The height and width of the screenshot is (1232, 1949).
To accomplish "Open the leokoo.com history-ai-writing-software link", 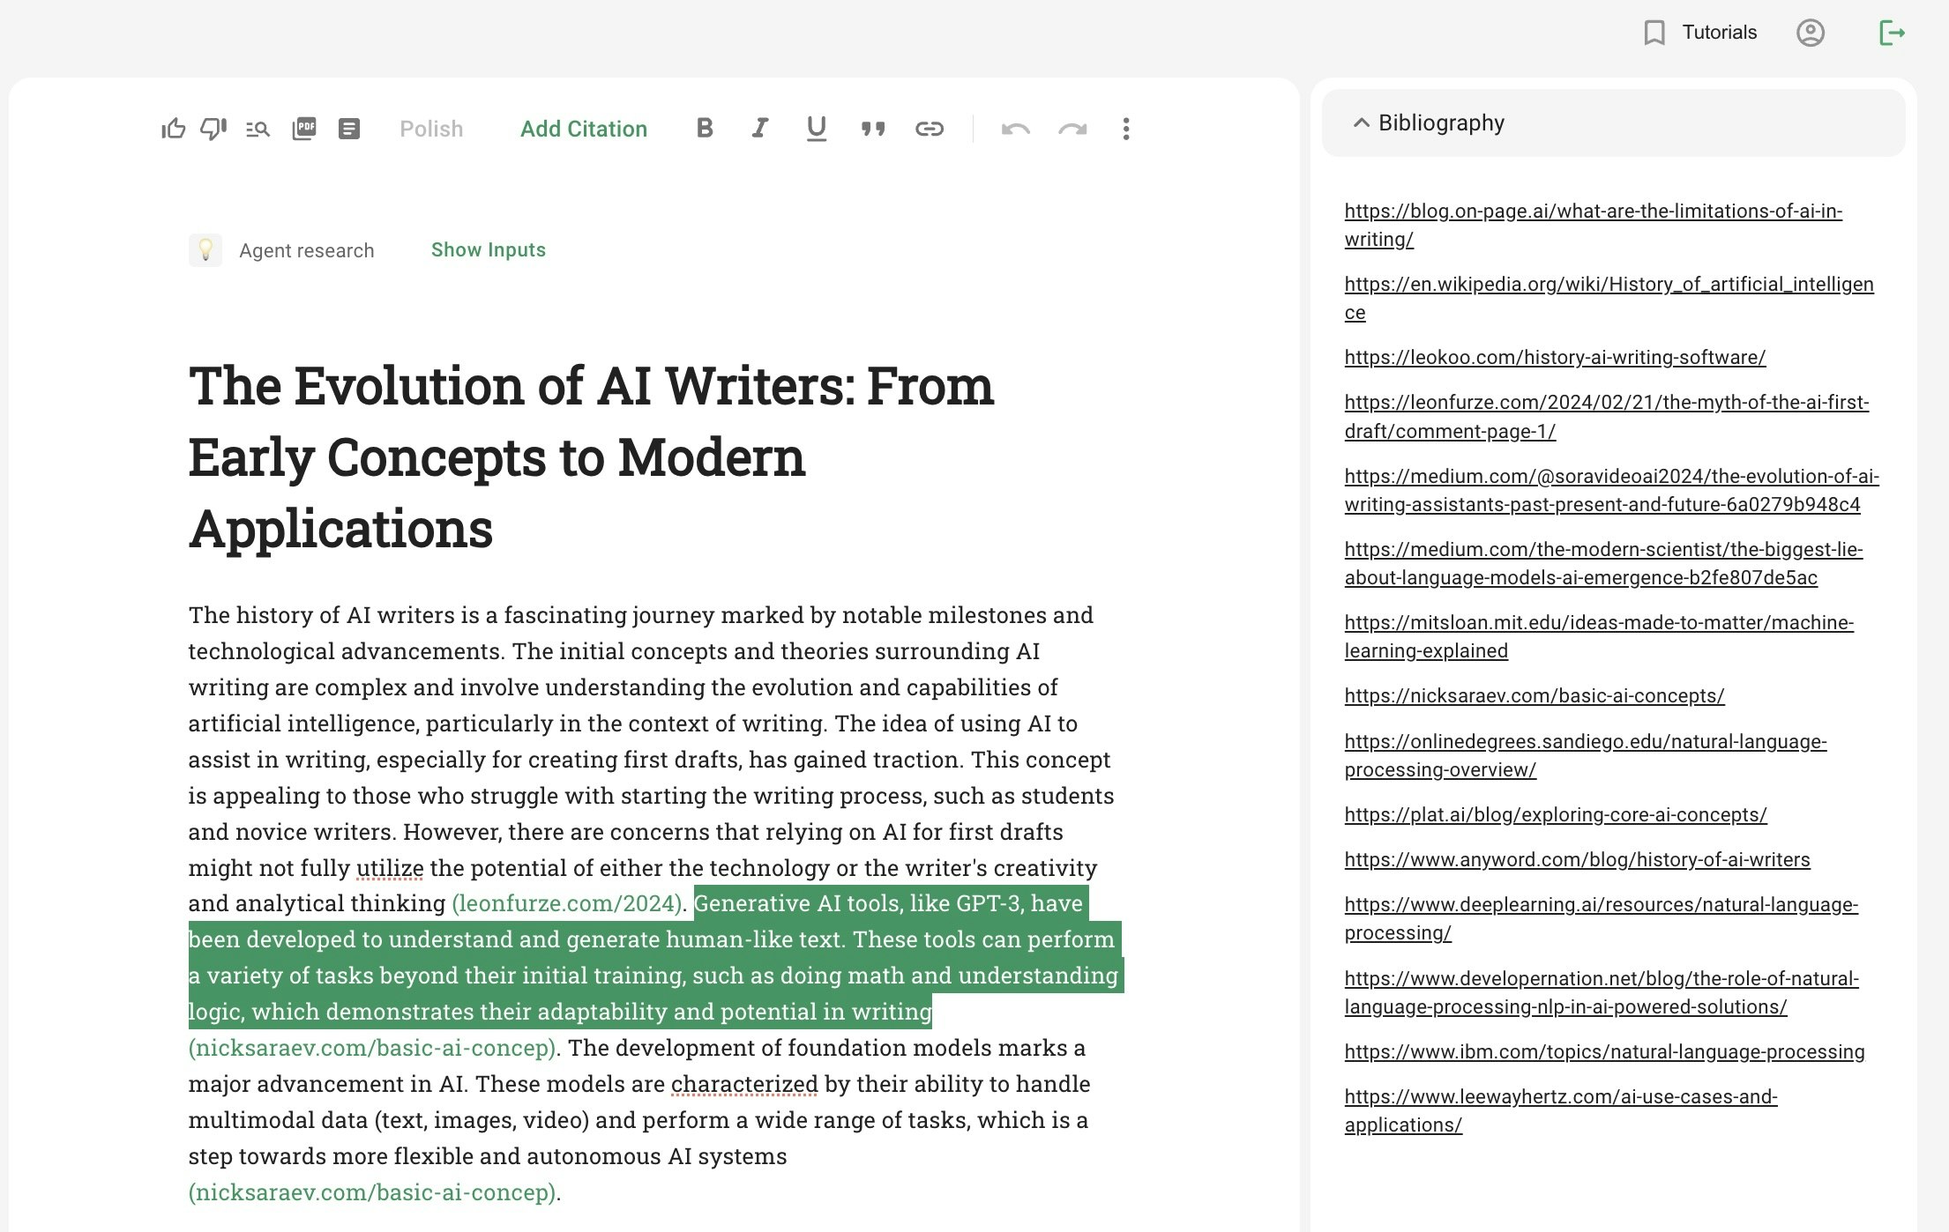I will tap(1555, 357).
